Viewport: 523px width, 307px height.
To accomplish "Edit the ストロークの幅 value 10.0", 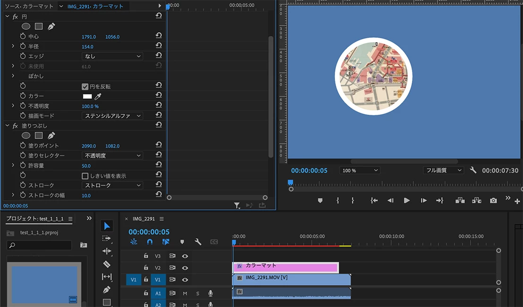I will [x=86, y=196].
